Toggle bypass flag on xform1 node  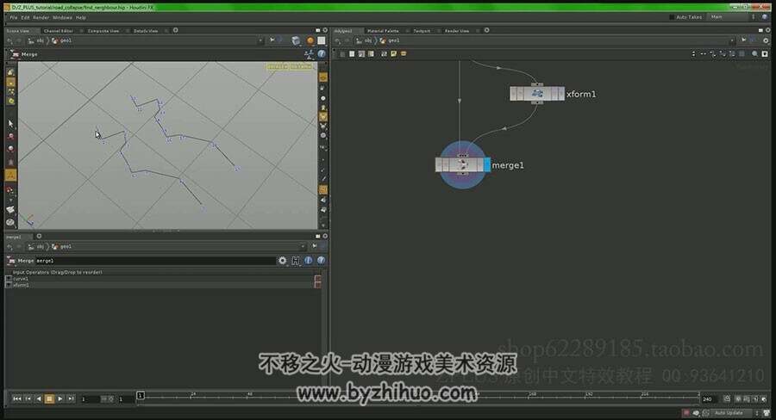[x=513, y=94]
